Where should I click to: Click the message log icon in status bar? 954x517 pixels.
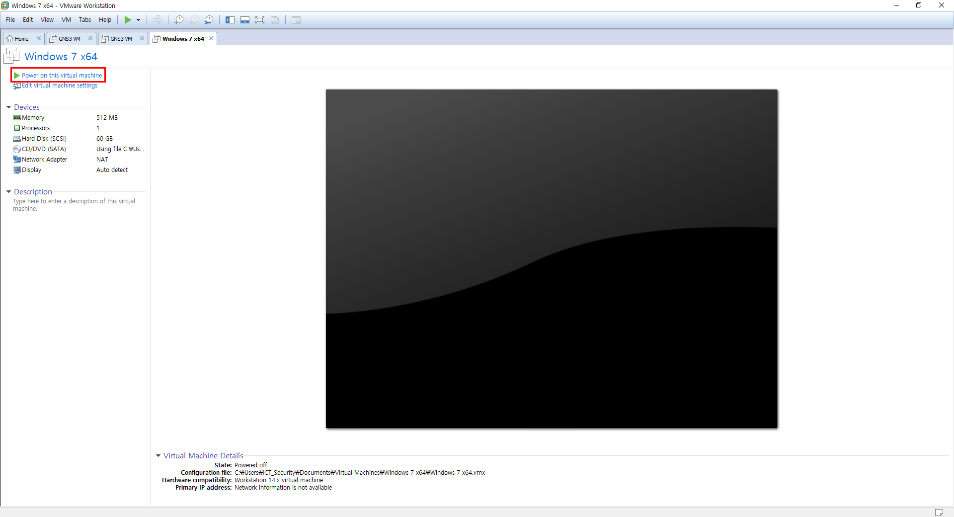point(939,512)
